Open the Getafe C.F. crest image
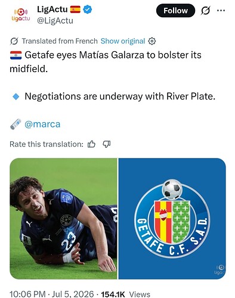The width and height of the screenshot is (235, 298). coord(172,219)
